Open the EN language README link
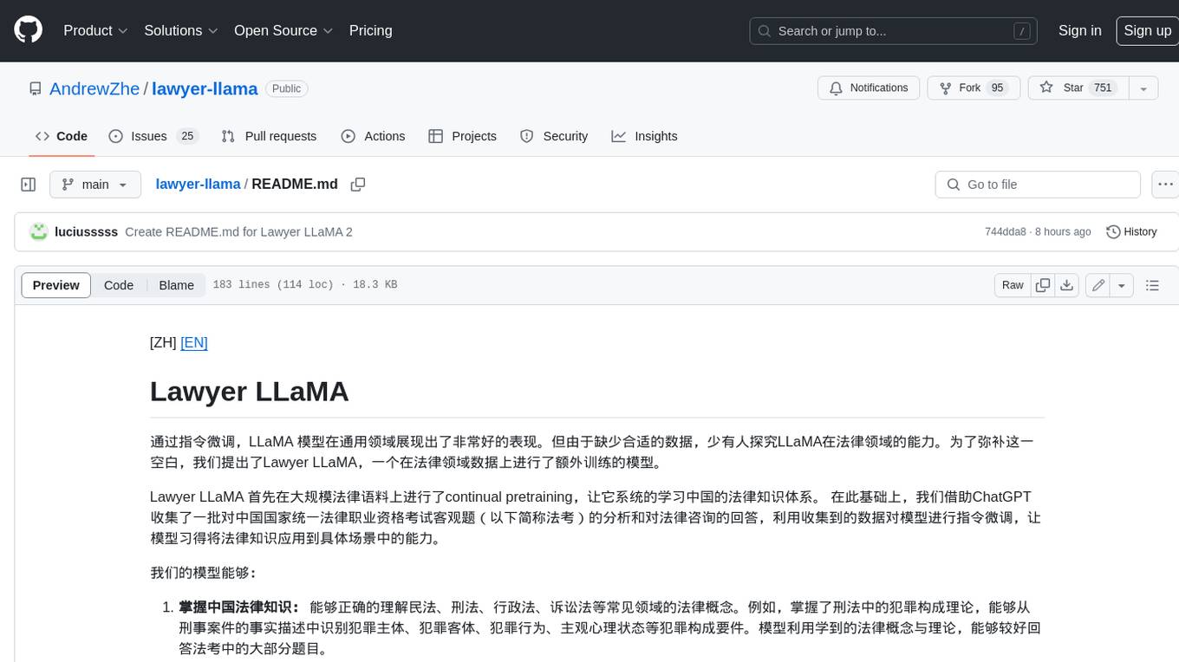1179x662 pixels. point(194,342)
